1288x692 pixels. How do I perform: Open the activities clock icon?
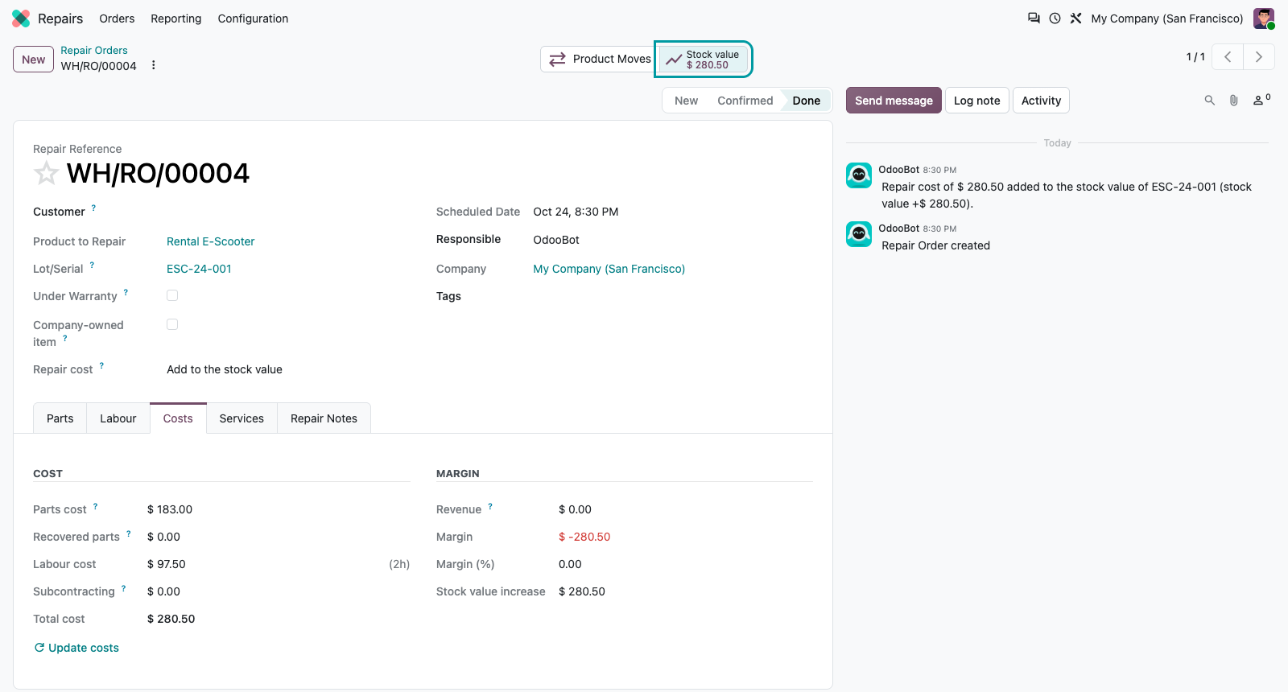click(1055, 19)
